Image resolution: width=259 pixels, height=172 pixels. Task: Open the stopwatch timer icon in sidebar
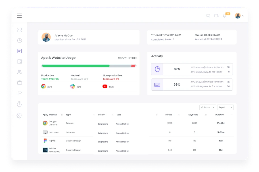(19, 104)
